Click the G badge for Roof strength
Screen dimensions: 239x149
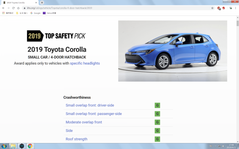click(x=157, y=139)
